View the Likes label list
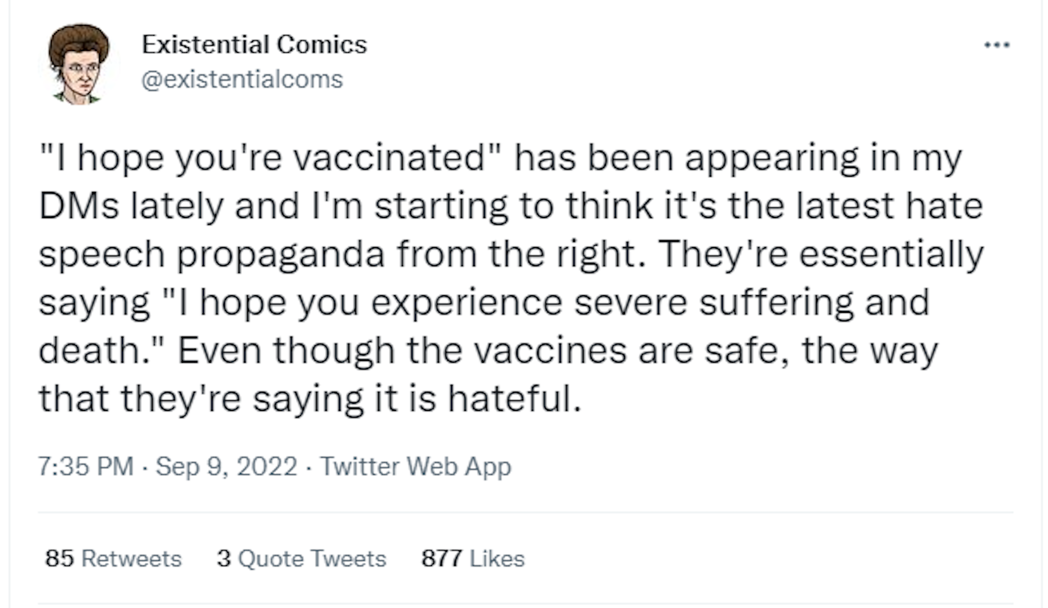Viewport: 1048px width, 608px height. tap(497, 558)
